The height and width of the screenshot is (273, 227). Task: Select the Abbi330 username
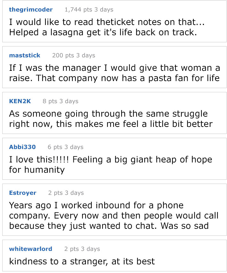(x=22, y=147)
